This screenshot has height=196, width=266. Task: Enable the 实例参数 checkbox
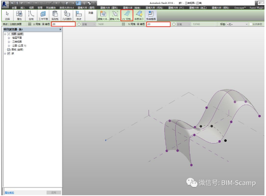251,24
